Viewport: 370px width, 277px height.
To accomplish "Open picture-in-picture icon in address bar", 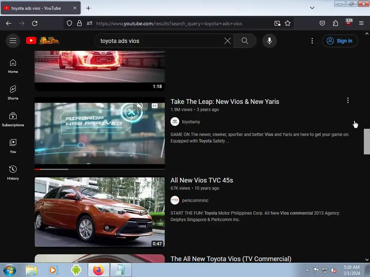I will pyautogui.click(x=277, y=23).
